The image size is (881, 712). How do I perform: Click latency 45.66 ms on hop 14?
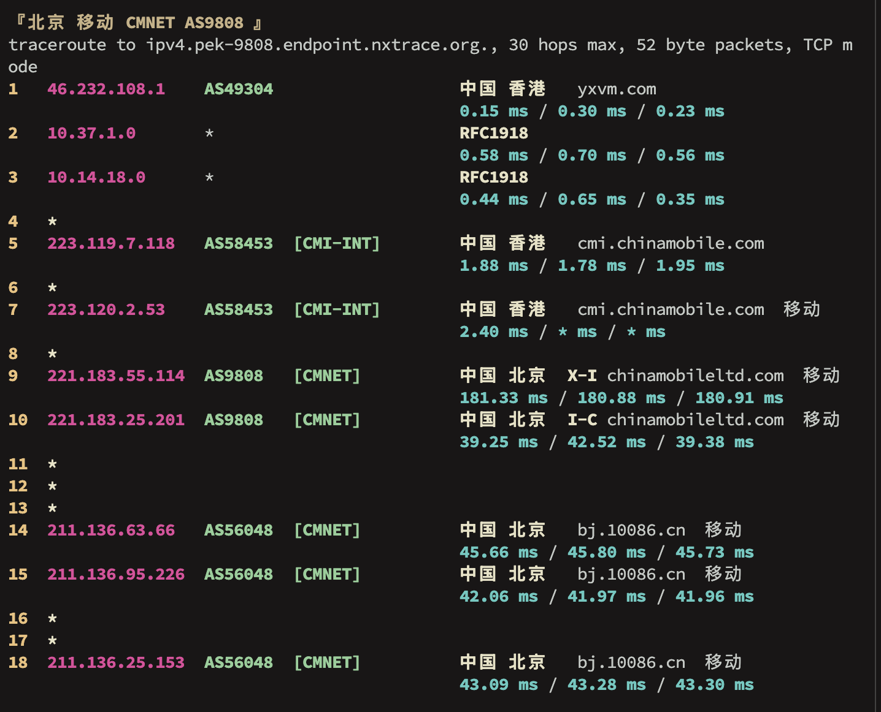(499, 552)
